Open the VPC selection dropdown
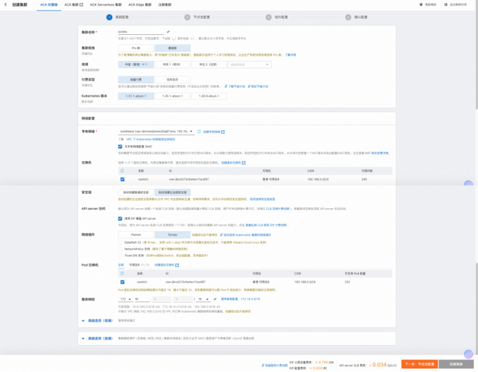 coord(156,131)
